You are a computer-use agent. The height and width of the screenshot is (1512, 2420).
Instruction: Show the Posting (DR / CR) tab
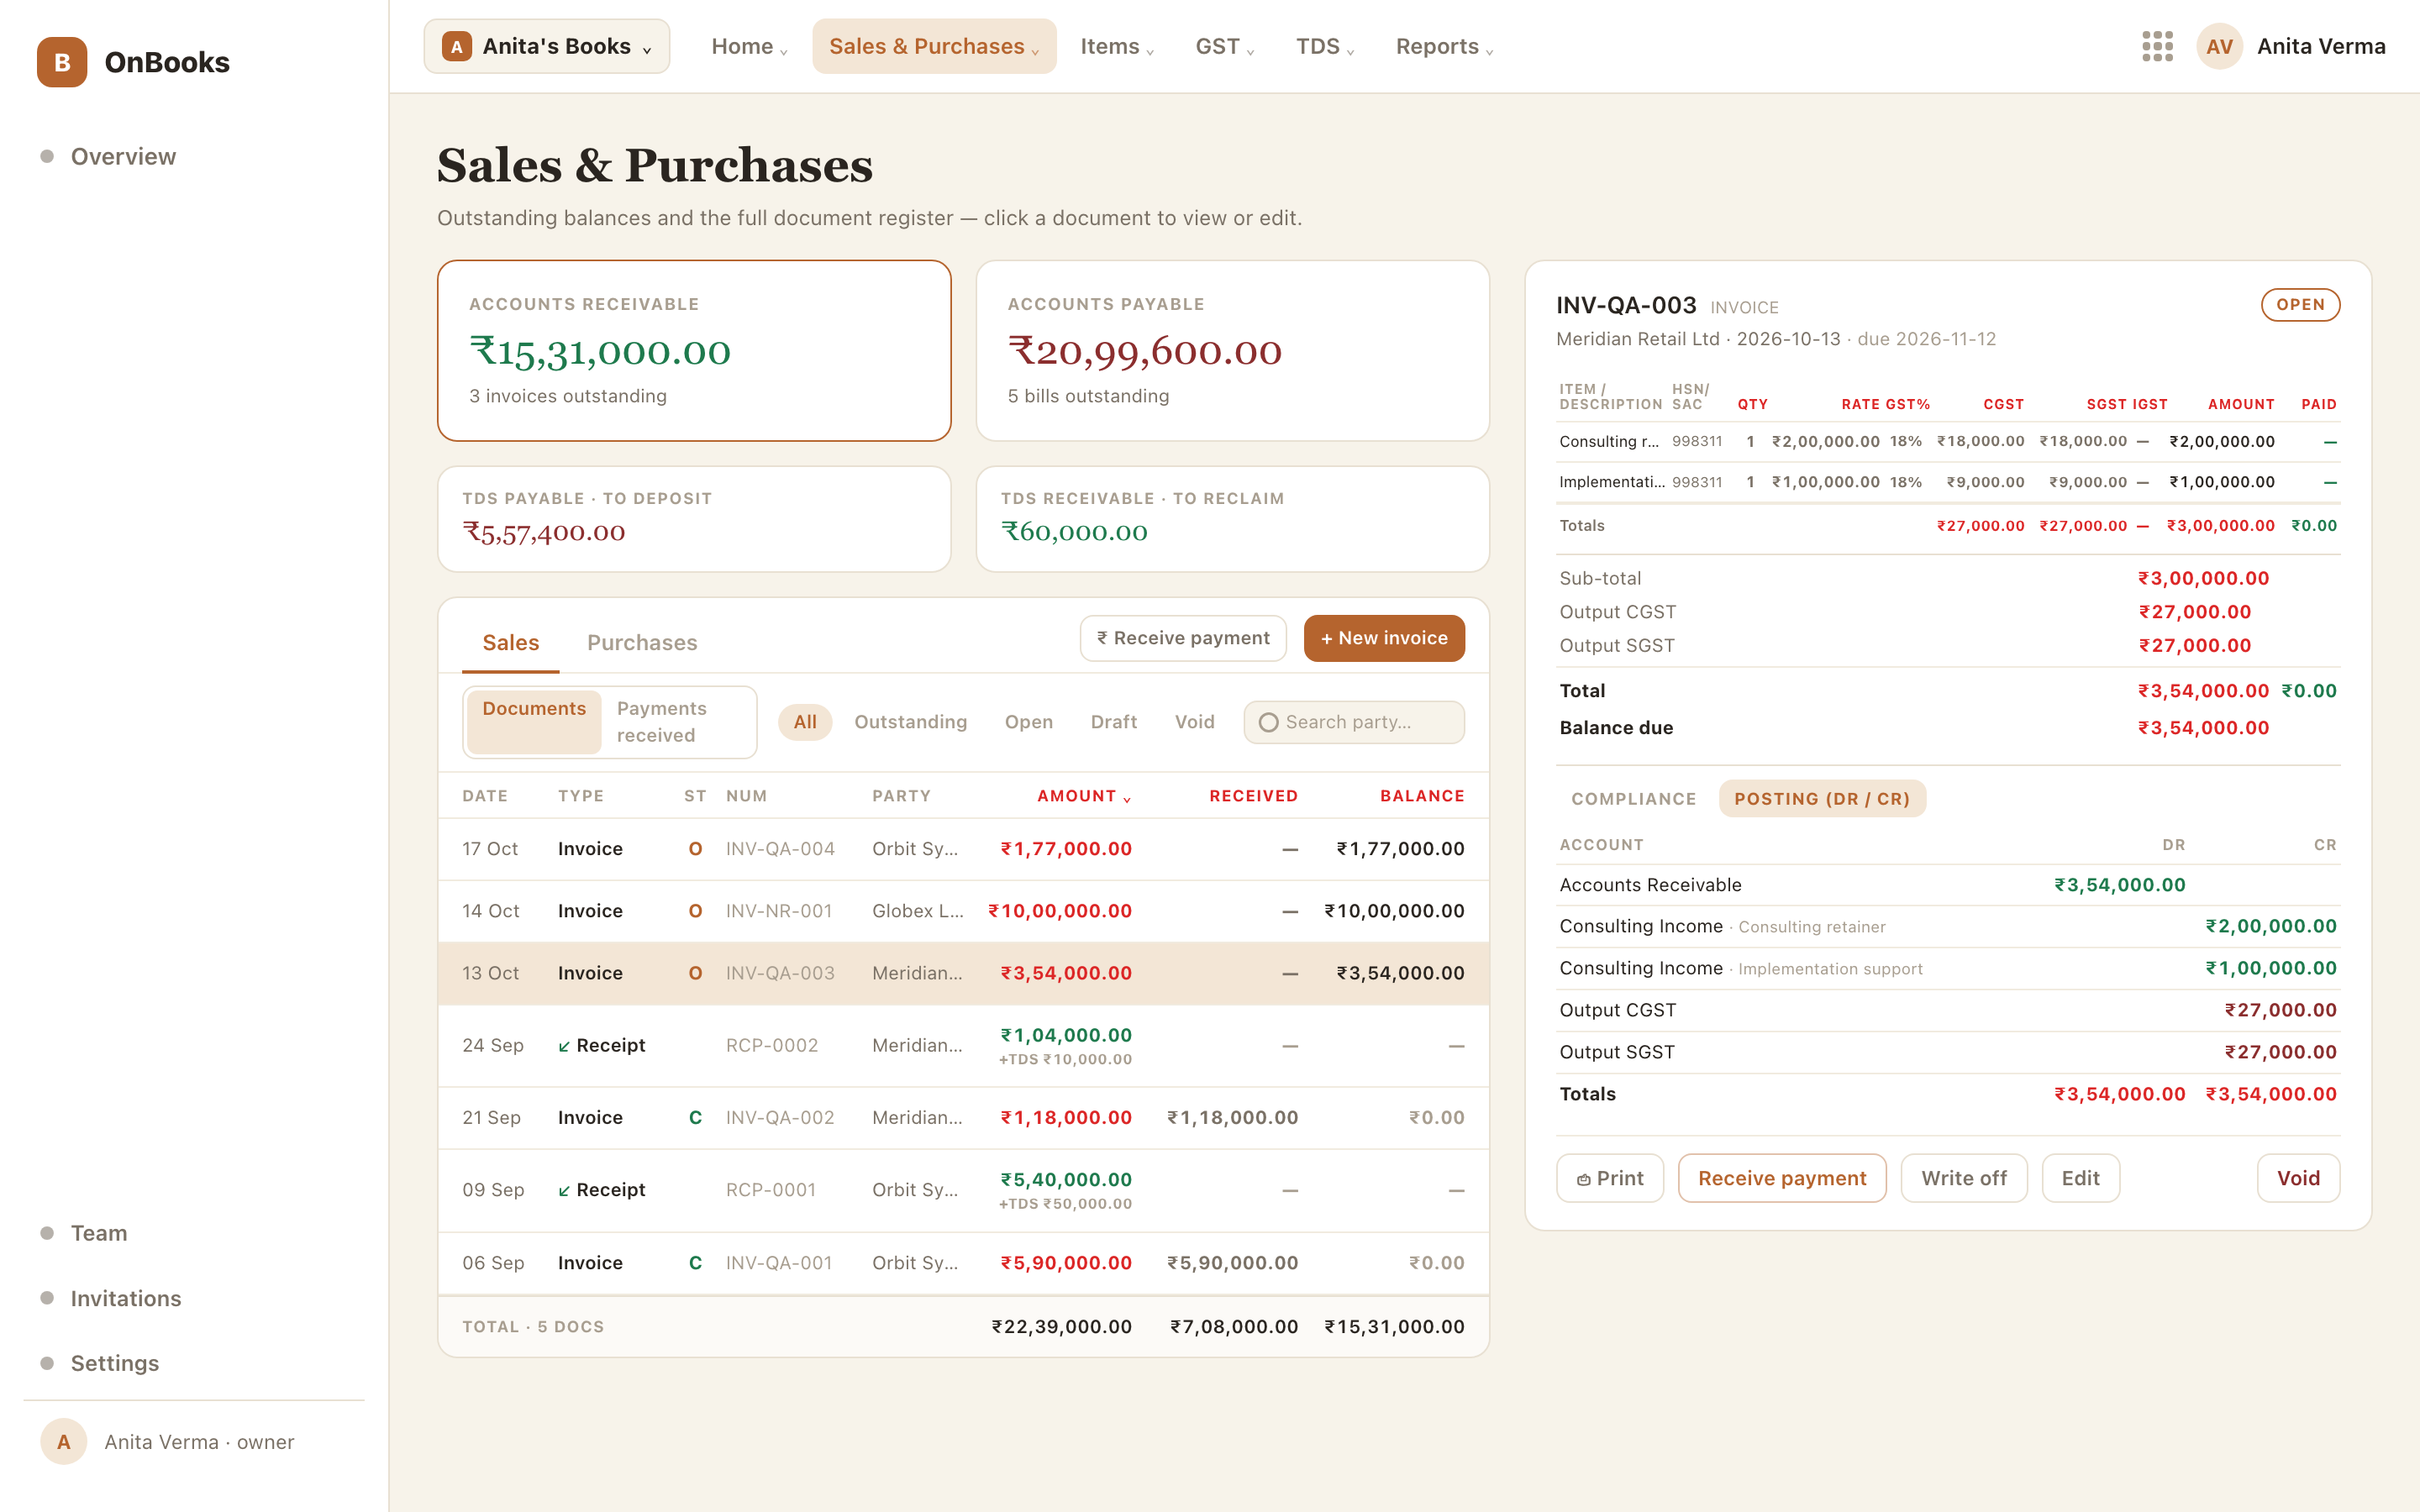click(1822, 799)
